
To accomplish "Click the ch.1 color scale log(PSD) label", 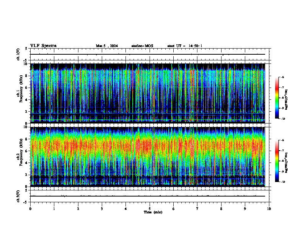I will coord(287,99).
